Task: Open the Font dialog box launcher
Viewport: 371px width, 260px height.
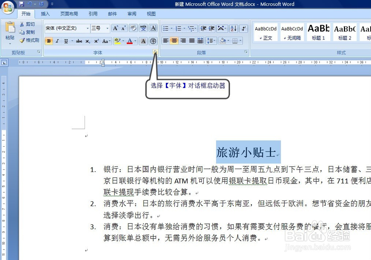Action: tap(155, 52)
